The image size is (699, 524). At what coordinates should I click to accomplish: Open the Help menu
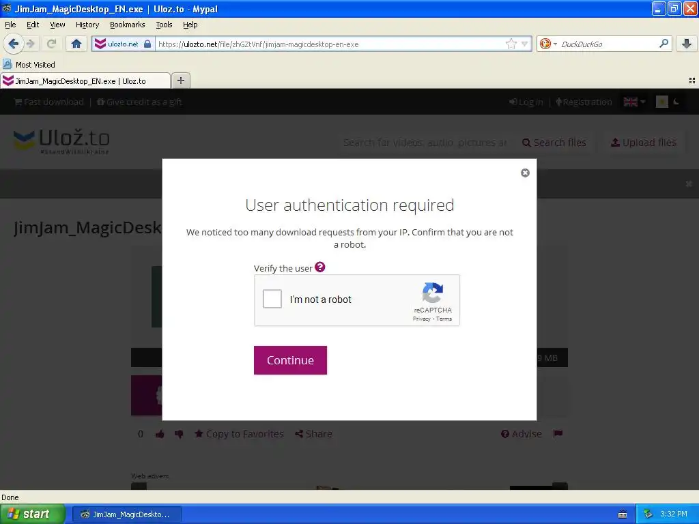tap(190, 25)
